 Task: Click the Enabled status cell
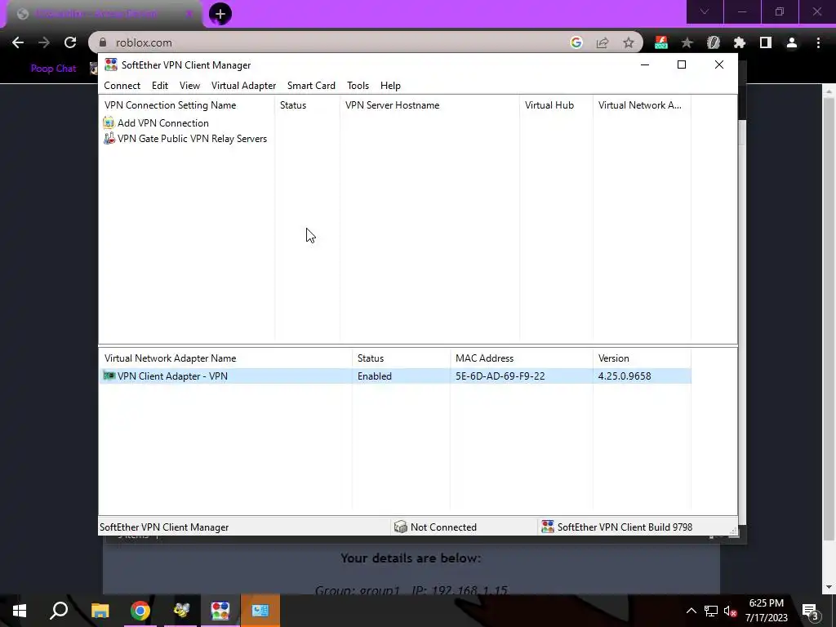pyautogui.click(x=374, y=376)
